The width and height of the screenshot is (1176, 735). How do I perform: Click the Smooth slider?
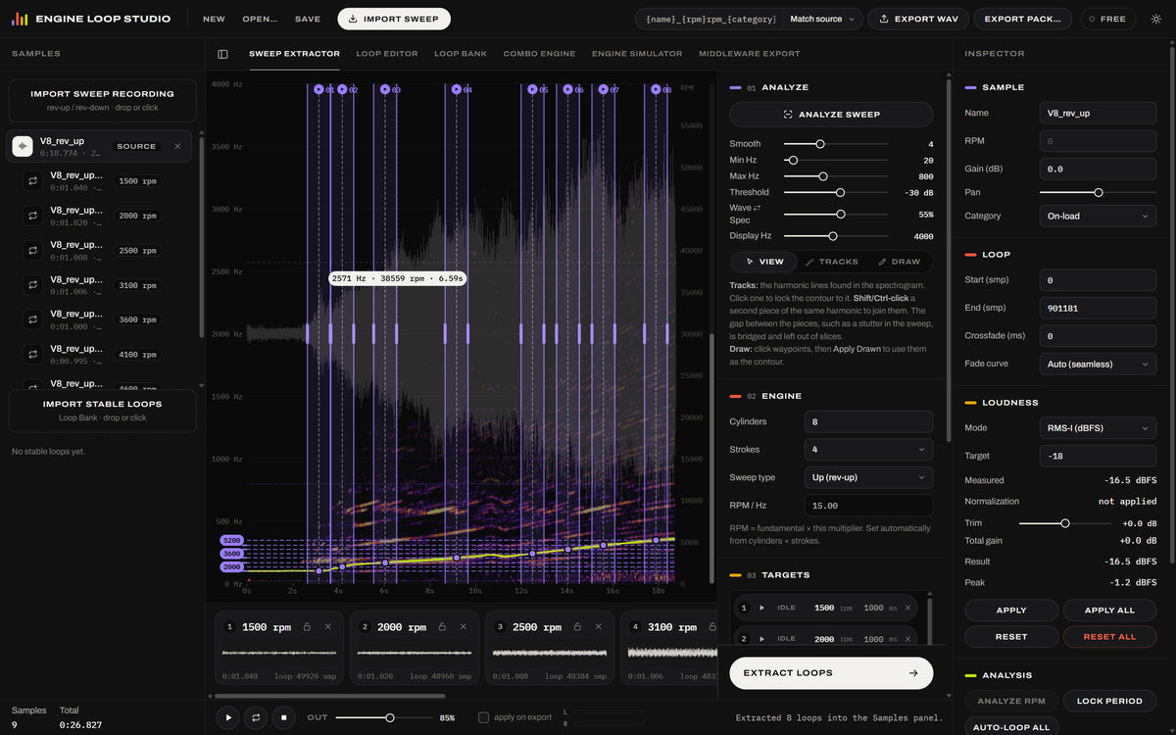tap(836, 144)
